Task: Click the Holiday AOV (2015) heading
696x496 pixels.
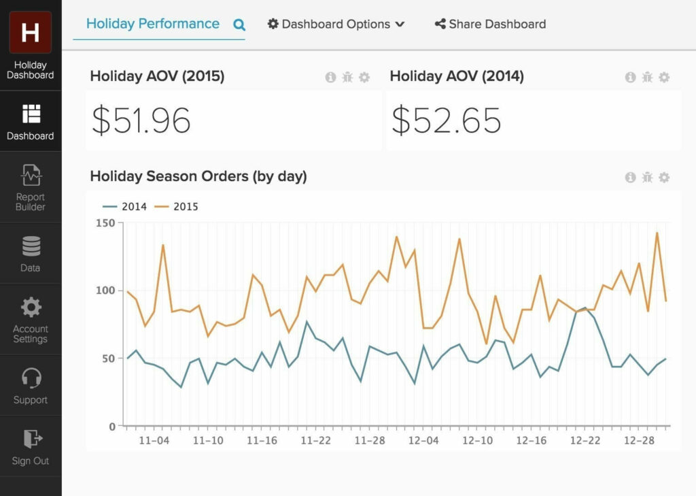Action: [157, 76]
